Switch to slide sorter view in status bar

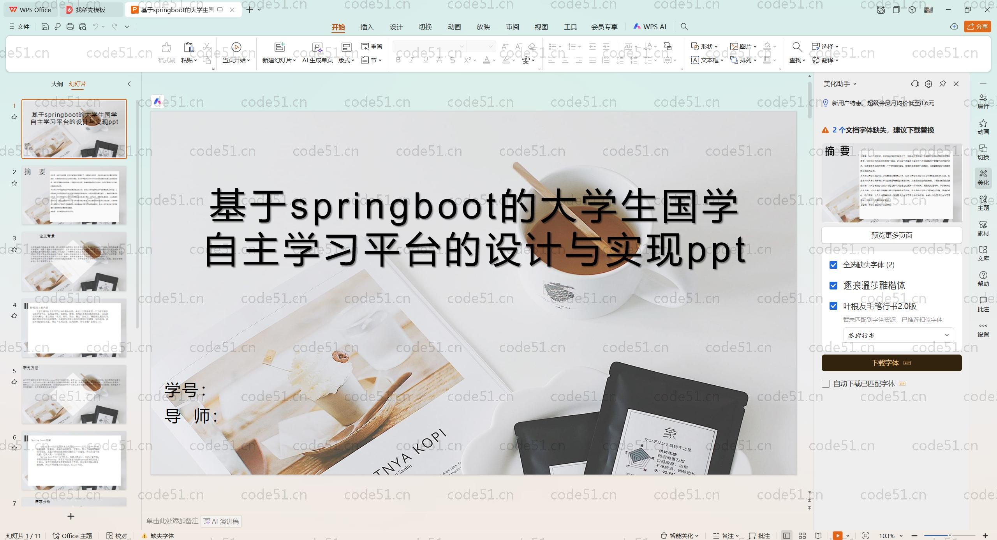tap(802, 536)
